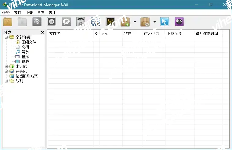Viewport: 232px width, 150px height.
Task: Sort by the 大小 column header
Action: tap(111, 34)
